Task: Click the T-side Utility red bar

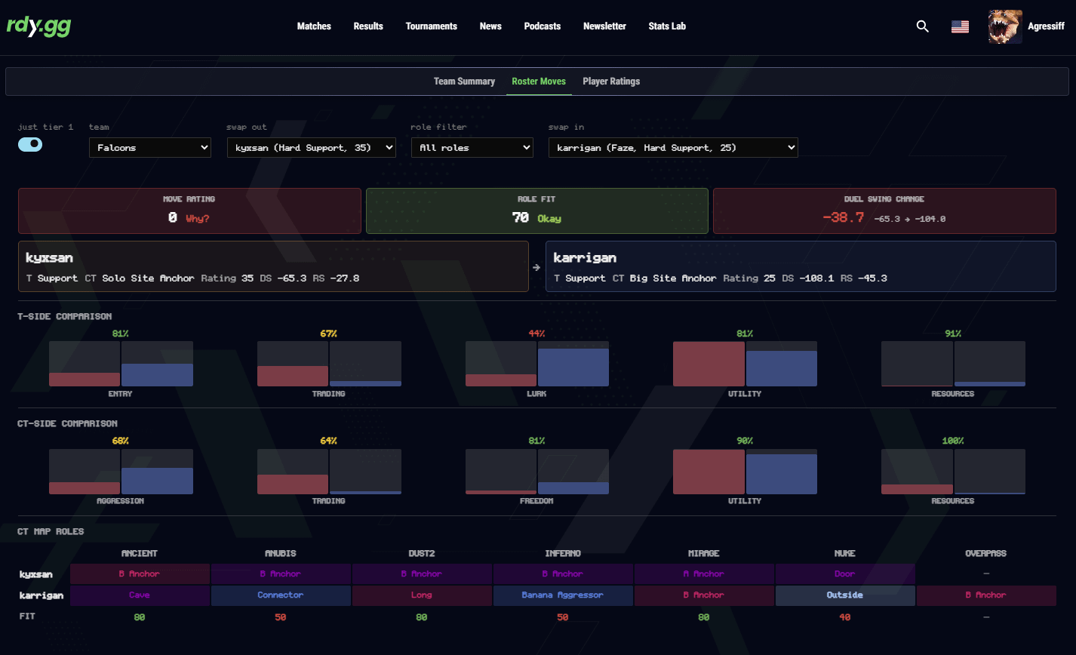Action: 709,364
